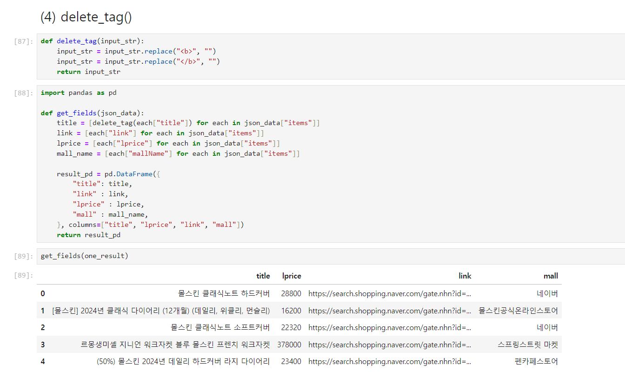The height and width of the screenshot is (378, 625).
Task: Click the 'lprice = [each["lprice"]' line
Action: coord(168,143)
